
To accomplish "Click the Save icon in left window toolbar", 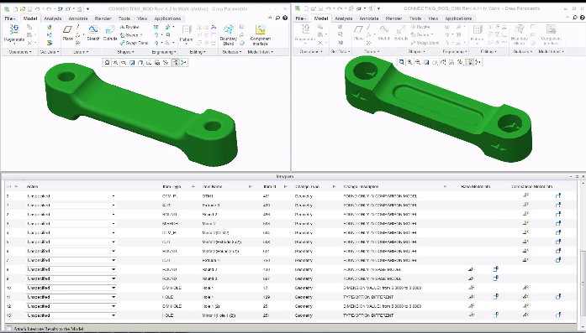I will pos(29,8).
